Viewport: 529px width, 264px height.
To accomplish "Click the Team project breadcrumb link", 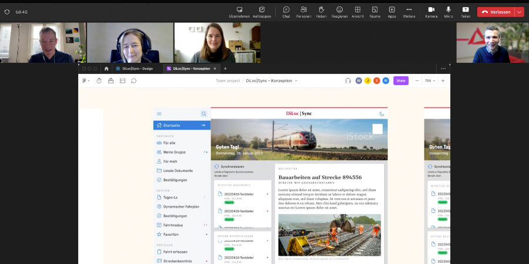I will pyautogui.click(x=227, y=81).
